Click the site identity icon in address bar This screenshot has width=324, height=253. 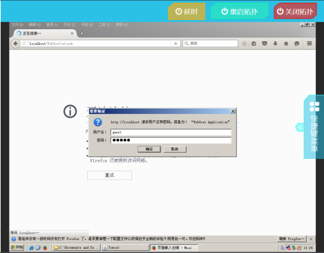[23, 44]
